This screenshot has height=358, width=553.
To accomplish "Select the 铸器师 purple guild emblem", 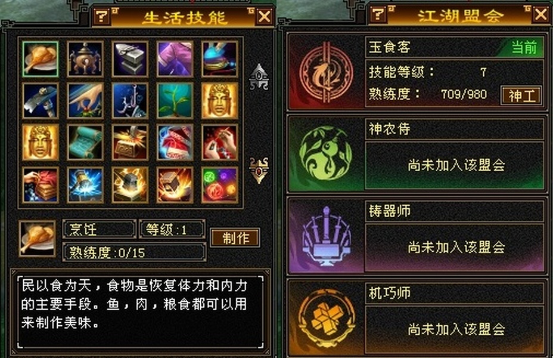I will click(325, 236).
